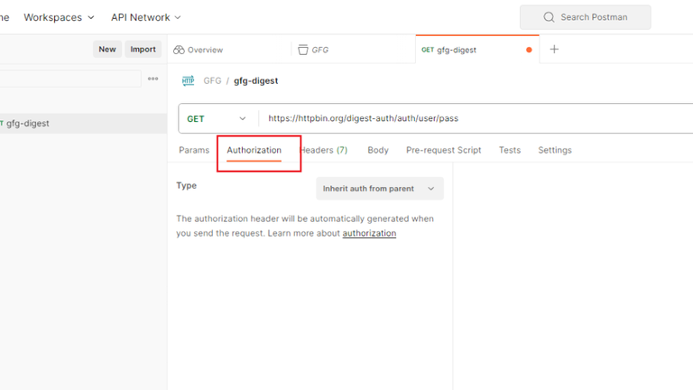Select gfg-digest request in sidebar

point(83,124)
